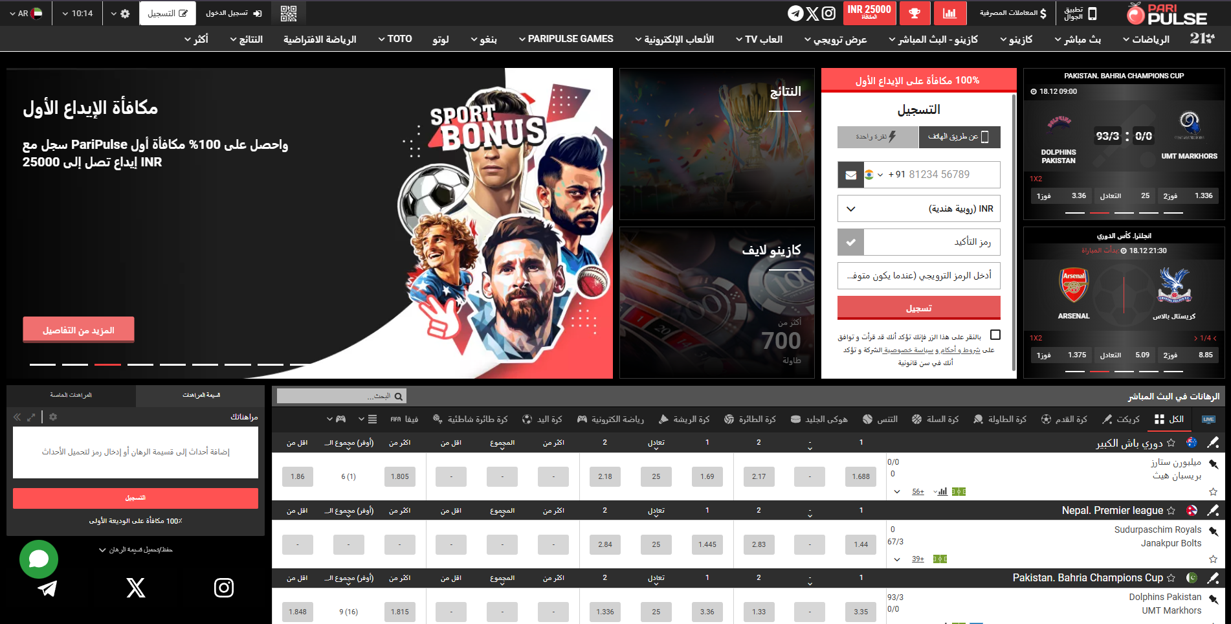The width and height of the screenshot is (1231, 624).
Task: Click the search magnifier icon in live bets
Action: click(x=399, y=396)
